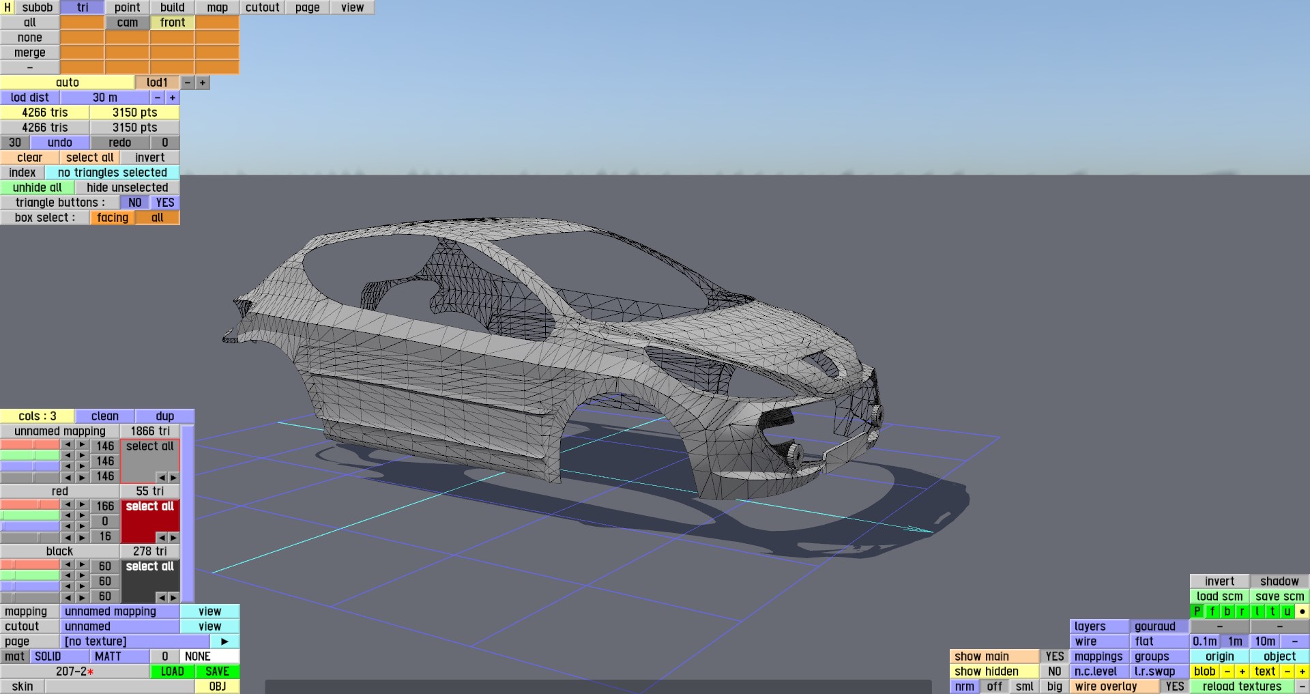Open the cutout tab in top bar
The width and height of the screenshot is (1310, 694).
pos(263,8)
